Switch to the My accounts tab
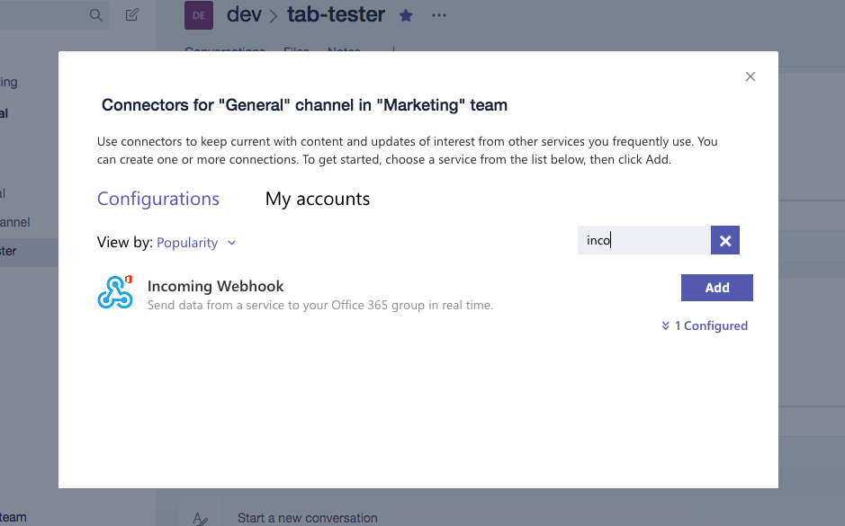Image resolution: width=845 pixels, height=526 pixels. (318, 199)
